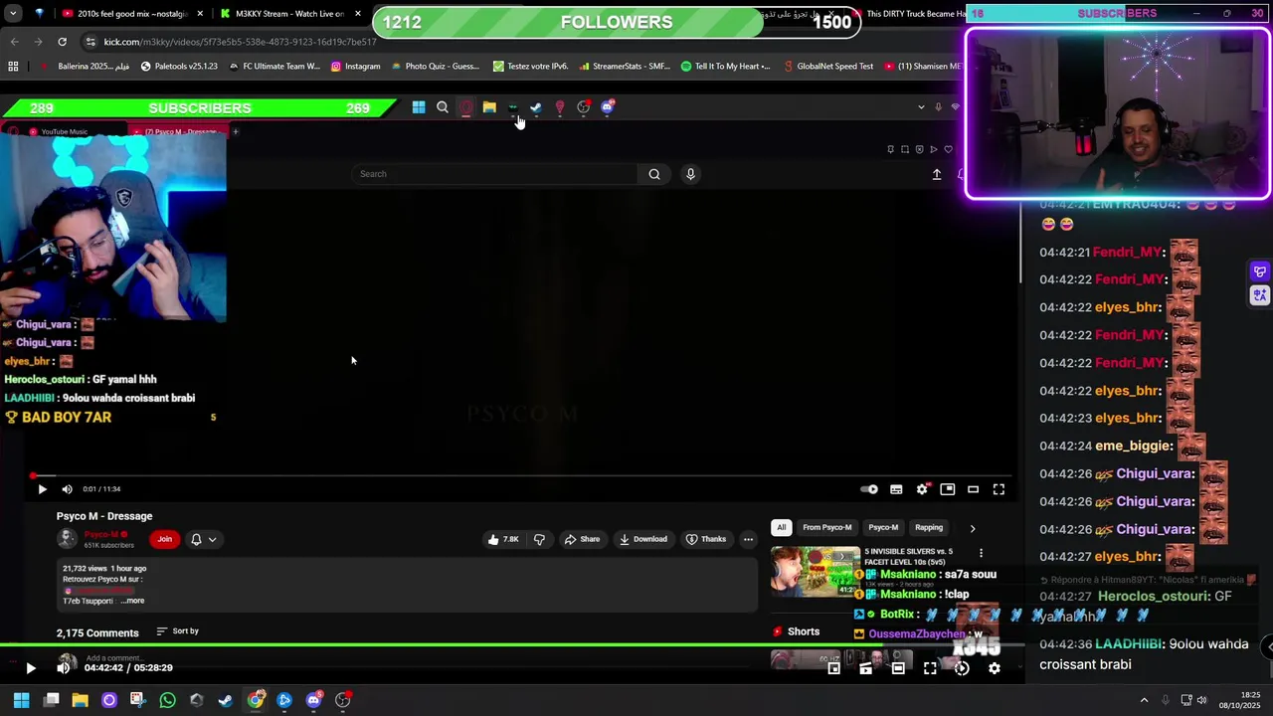The image size is (1273, 716).
Task: Show more filter chips with arrow
Action: 973,528
